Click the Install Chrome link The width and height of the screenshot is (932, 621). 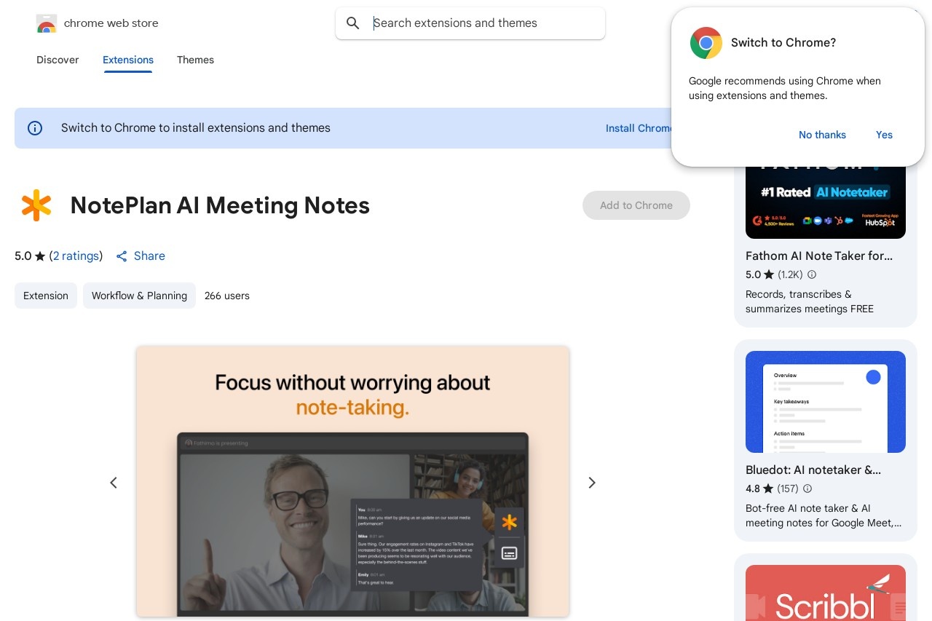(x=639, y=128)
